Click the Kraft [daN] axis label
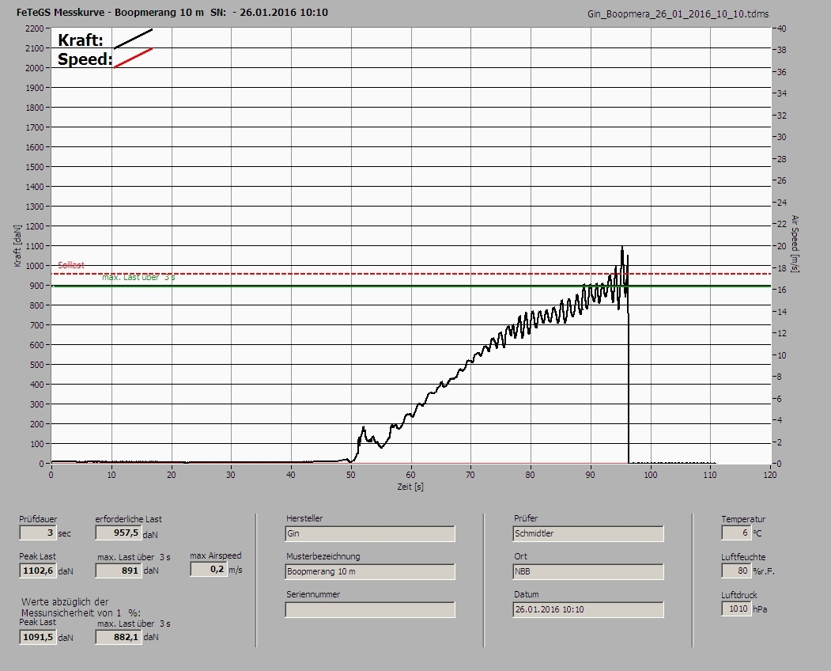The image size is (831, 671). (17, 245)
